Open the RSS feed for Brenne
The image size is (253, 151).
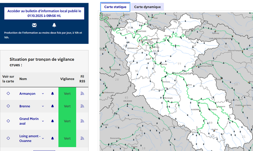point(82,106)
